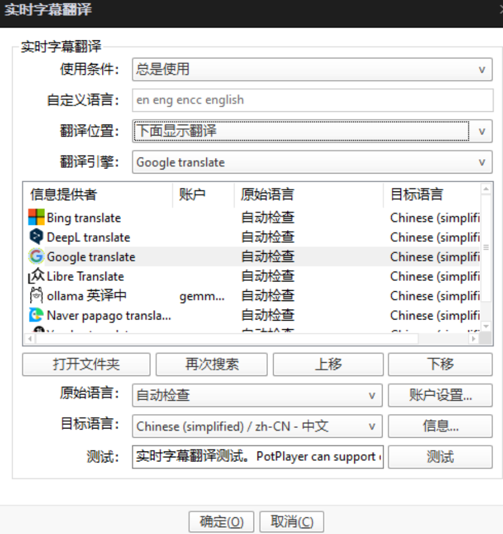Confirm with the 确定(O) button
503x534 pixels.
click(221, 522)
